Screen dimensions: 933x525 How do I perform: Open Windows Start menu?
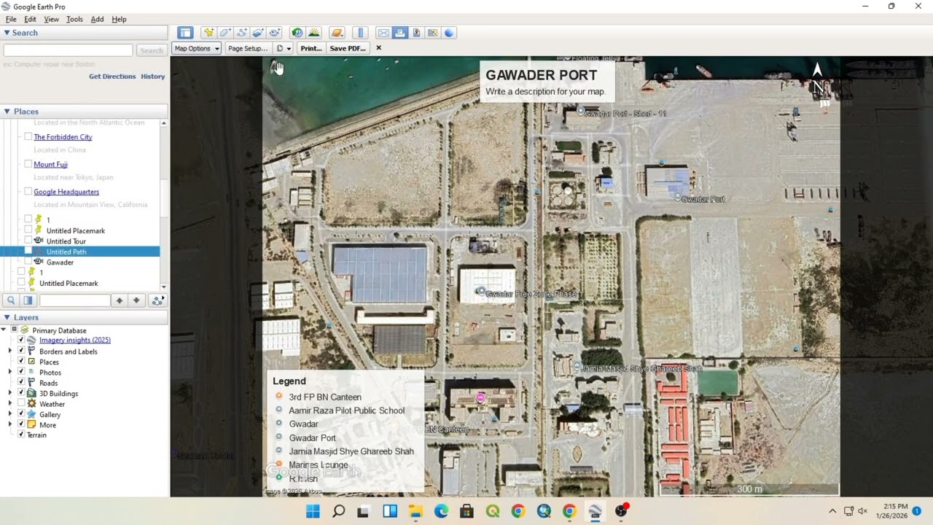[313, 511]
